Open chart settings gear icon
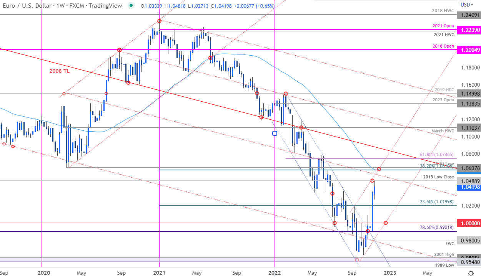 click(471, 273)
